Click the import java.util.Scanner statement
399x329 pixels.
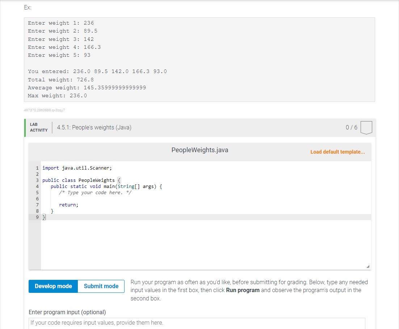coord(77,168)
